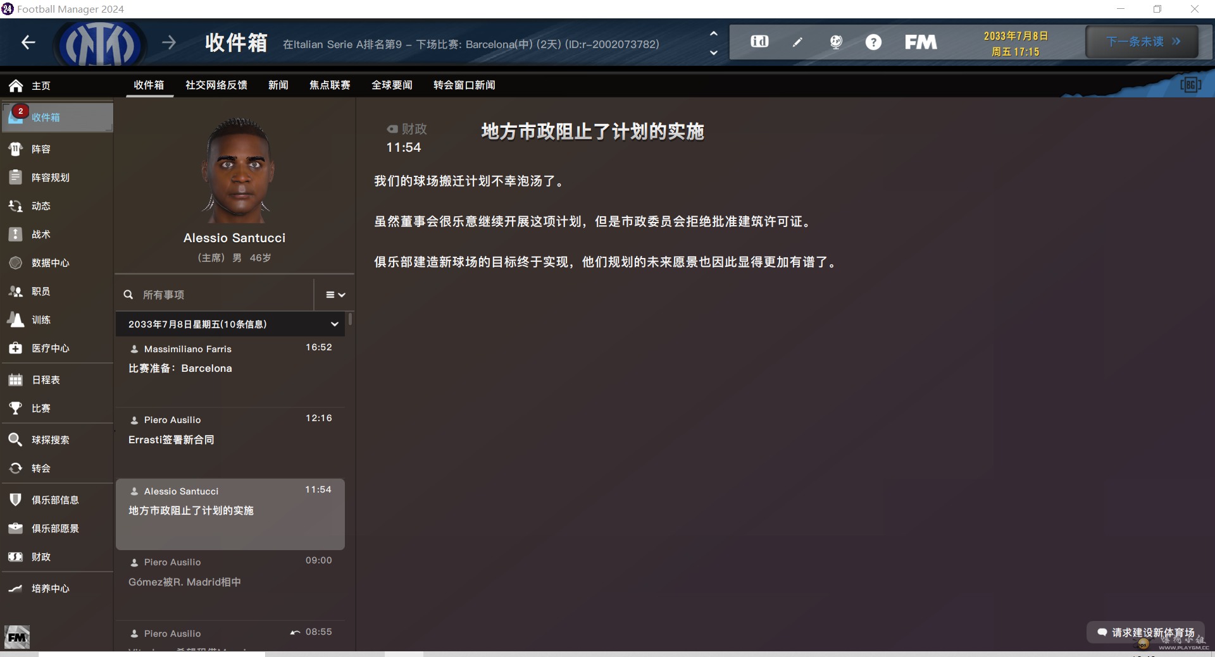Select 收件箱 inbox in sidebar
The width and height of the screenshot is (1215, 657).
(x=57, y=118)
